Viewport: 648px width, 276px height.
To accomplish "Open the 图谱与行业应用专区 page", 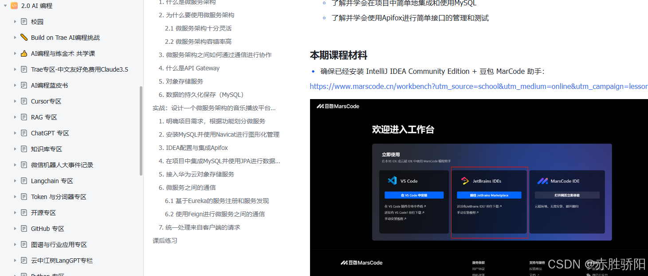I will click(x=59, y=245).
